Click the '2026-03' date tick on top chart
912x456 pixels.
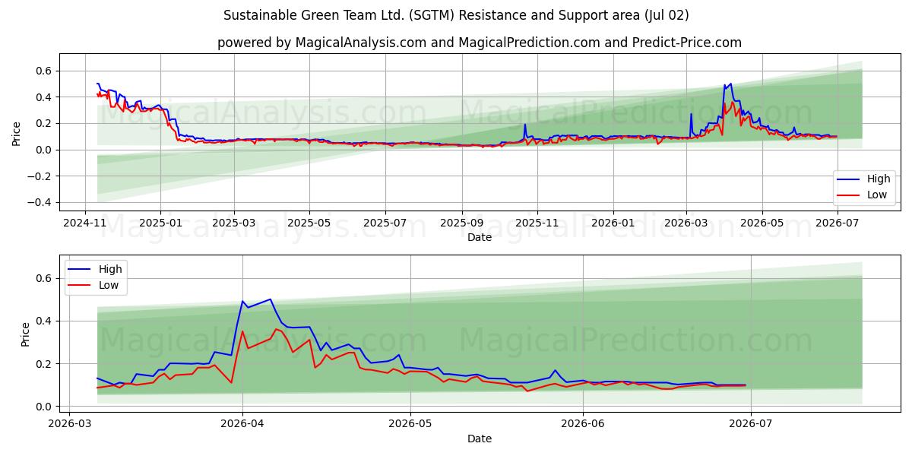(x=686, y=223)
